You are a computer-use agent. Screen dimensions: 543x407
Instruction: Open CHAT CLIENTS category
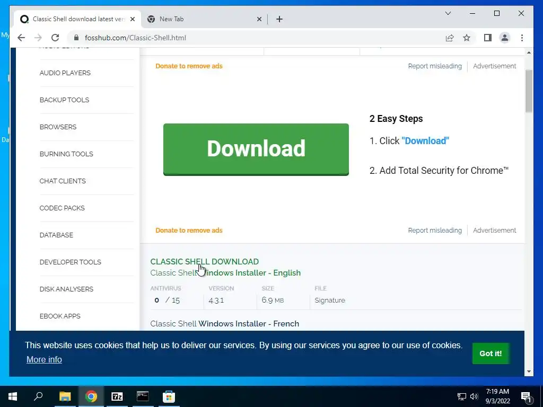point(63,181)
